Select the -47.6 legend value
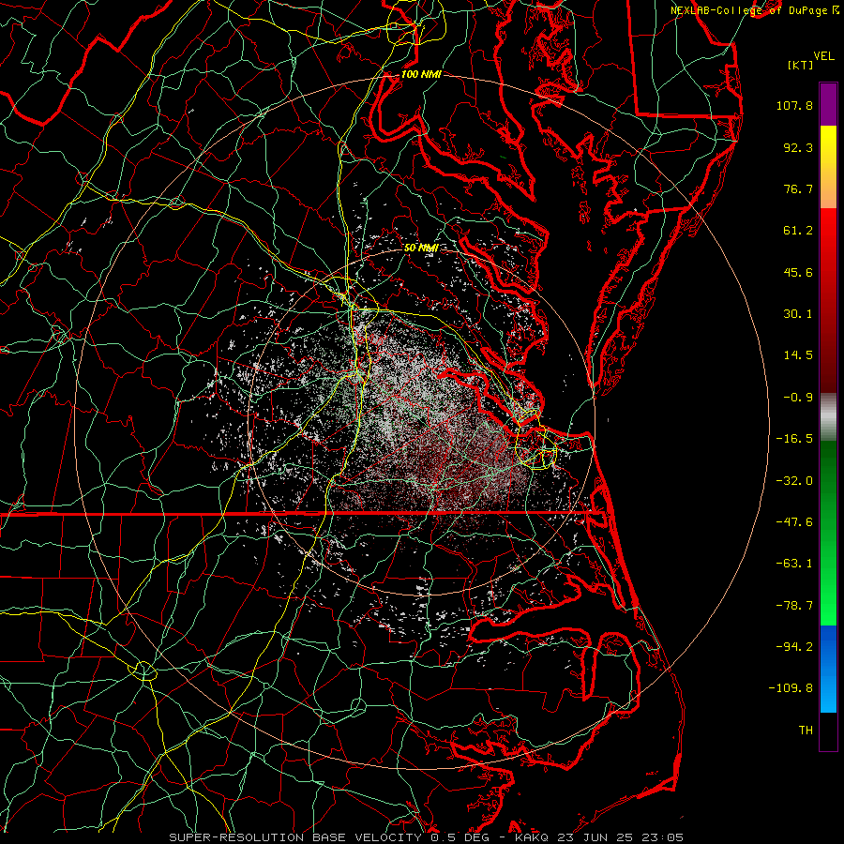Viewport: 844px width, 844px height. 794,522
